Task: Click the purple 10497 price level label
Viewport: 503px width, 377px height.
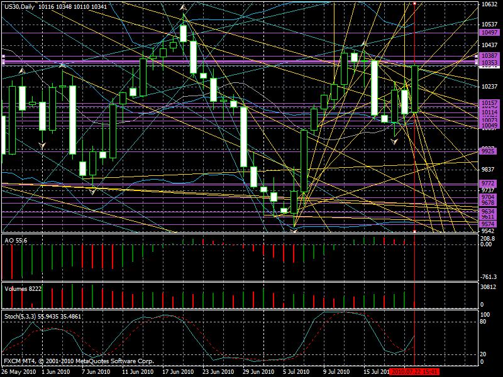Action: coord(490,33)
